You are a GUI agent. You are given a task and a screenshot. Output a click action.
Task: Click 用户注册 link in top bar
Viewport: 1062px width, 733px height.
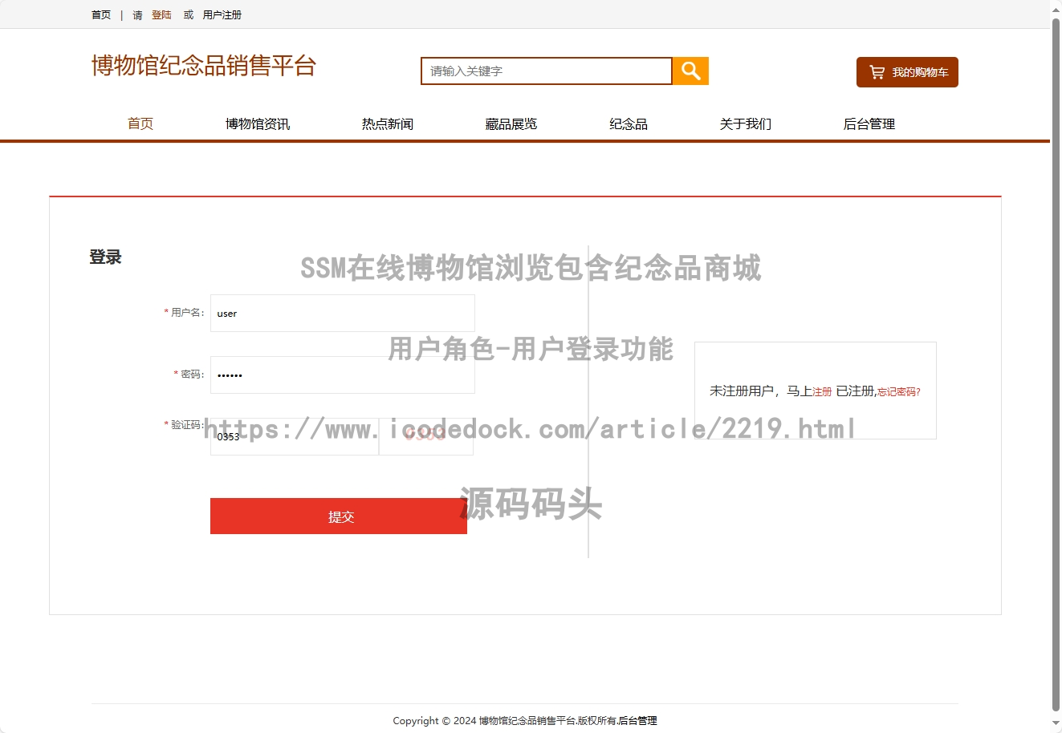click(x=222, y=14)
